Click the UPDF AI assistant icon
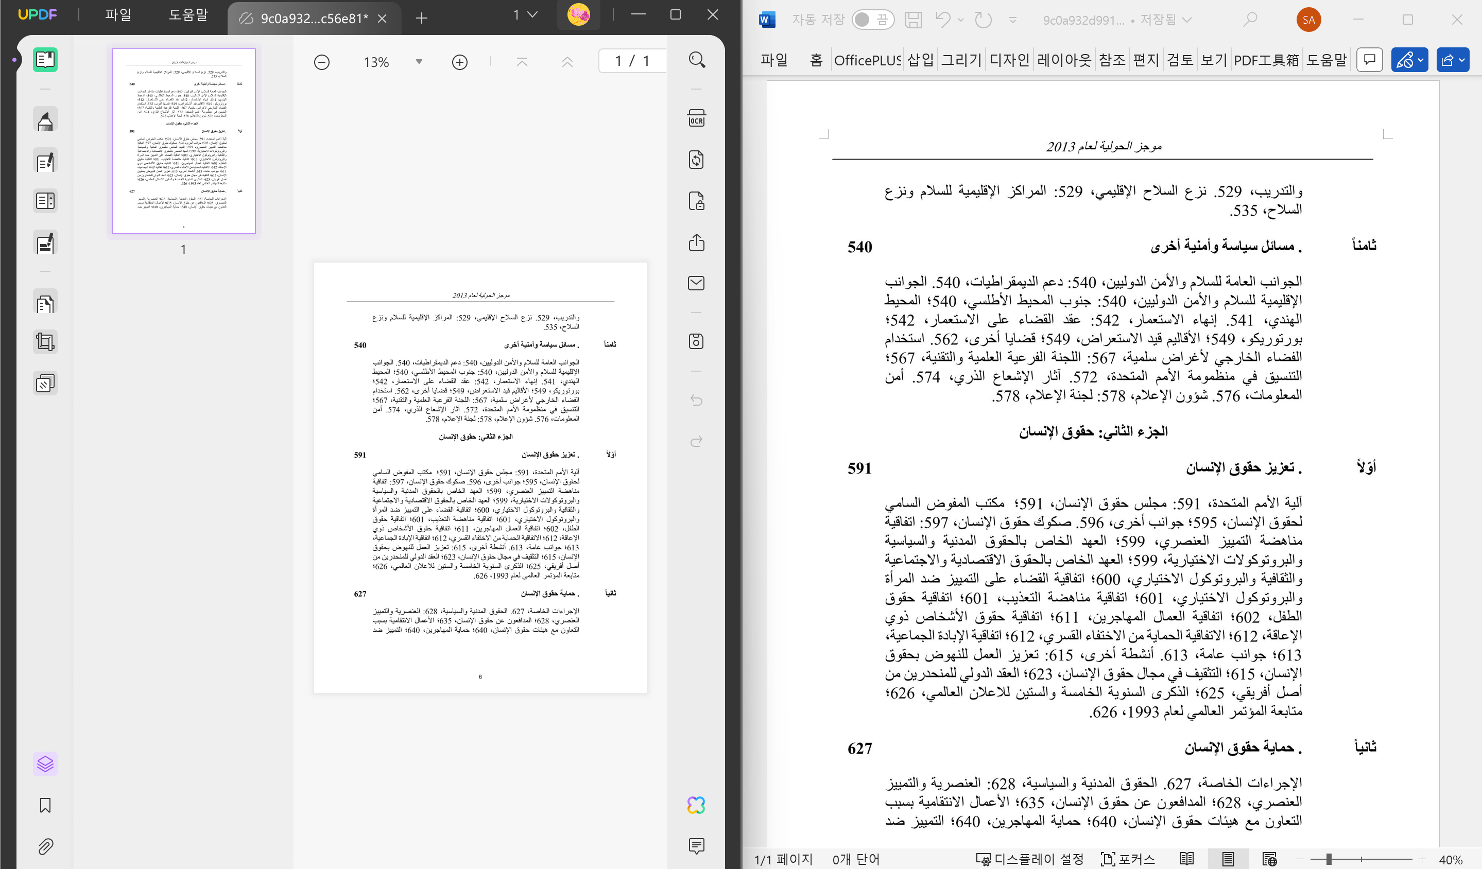Screen dimensions: 1482x869 (696, 805)
